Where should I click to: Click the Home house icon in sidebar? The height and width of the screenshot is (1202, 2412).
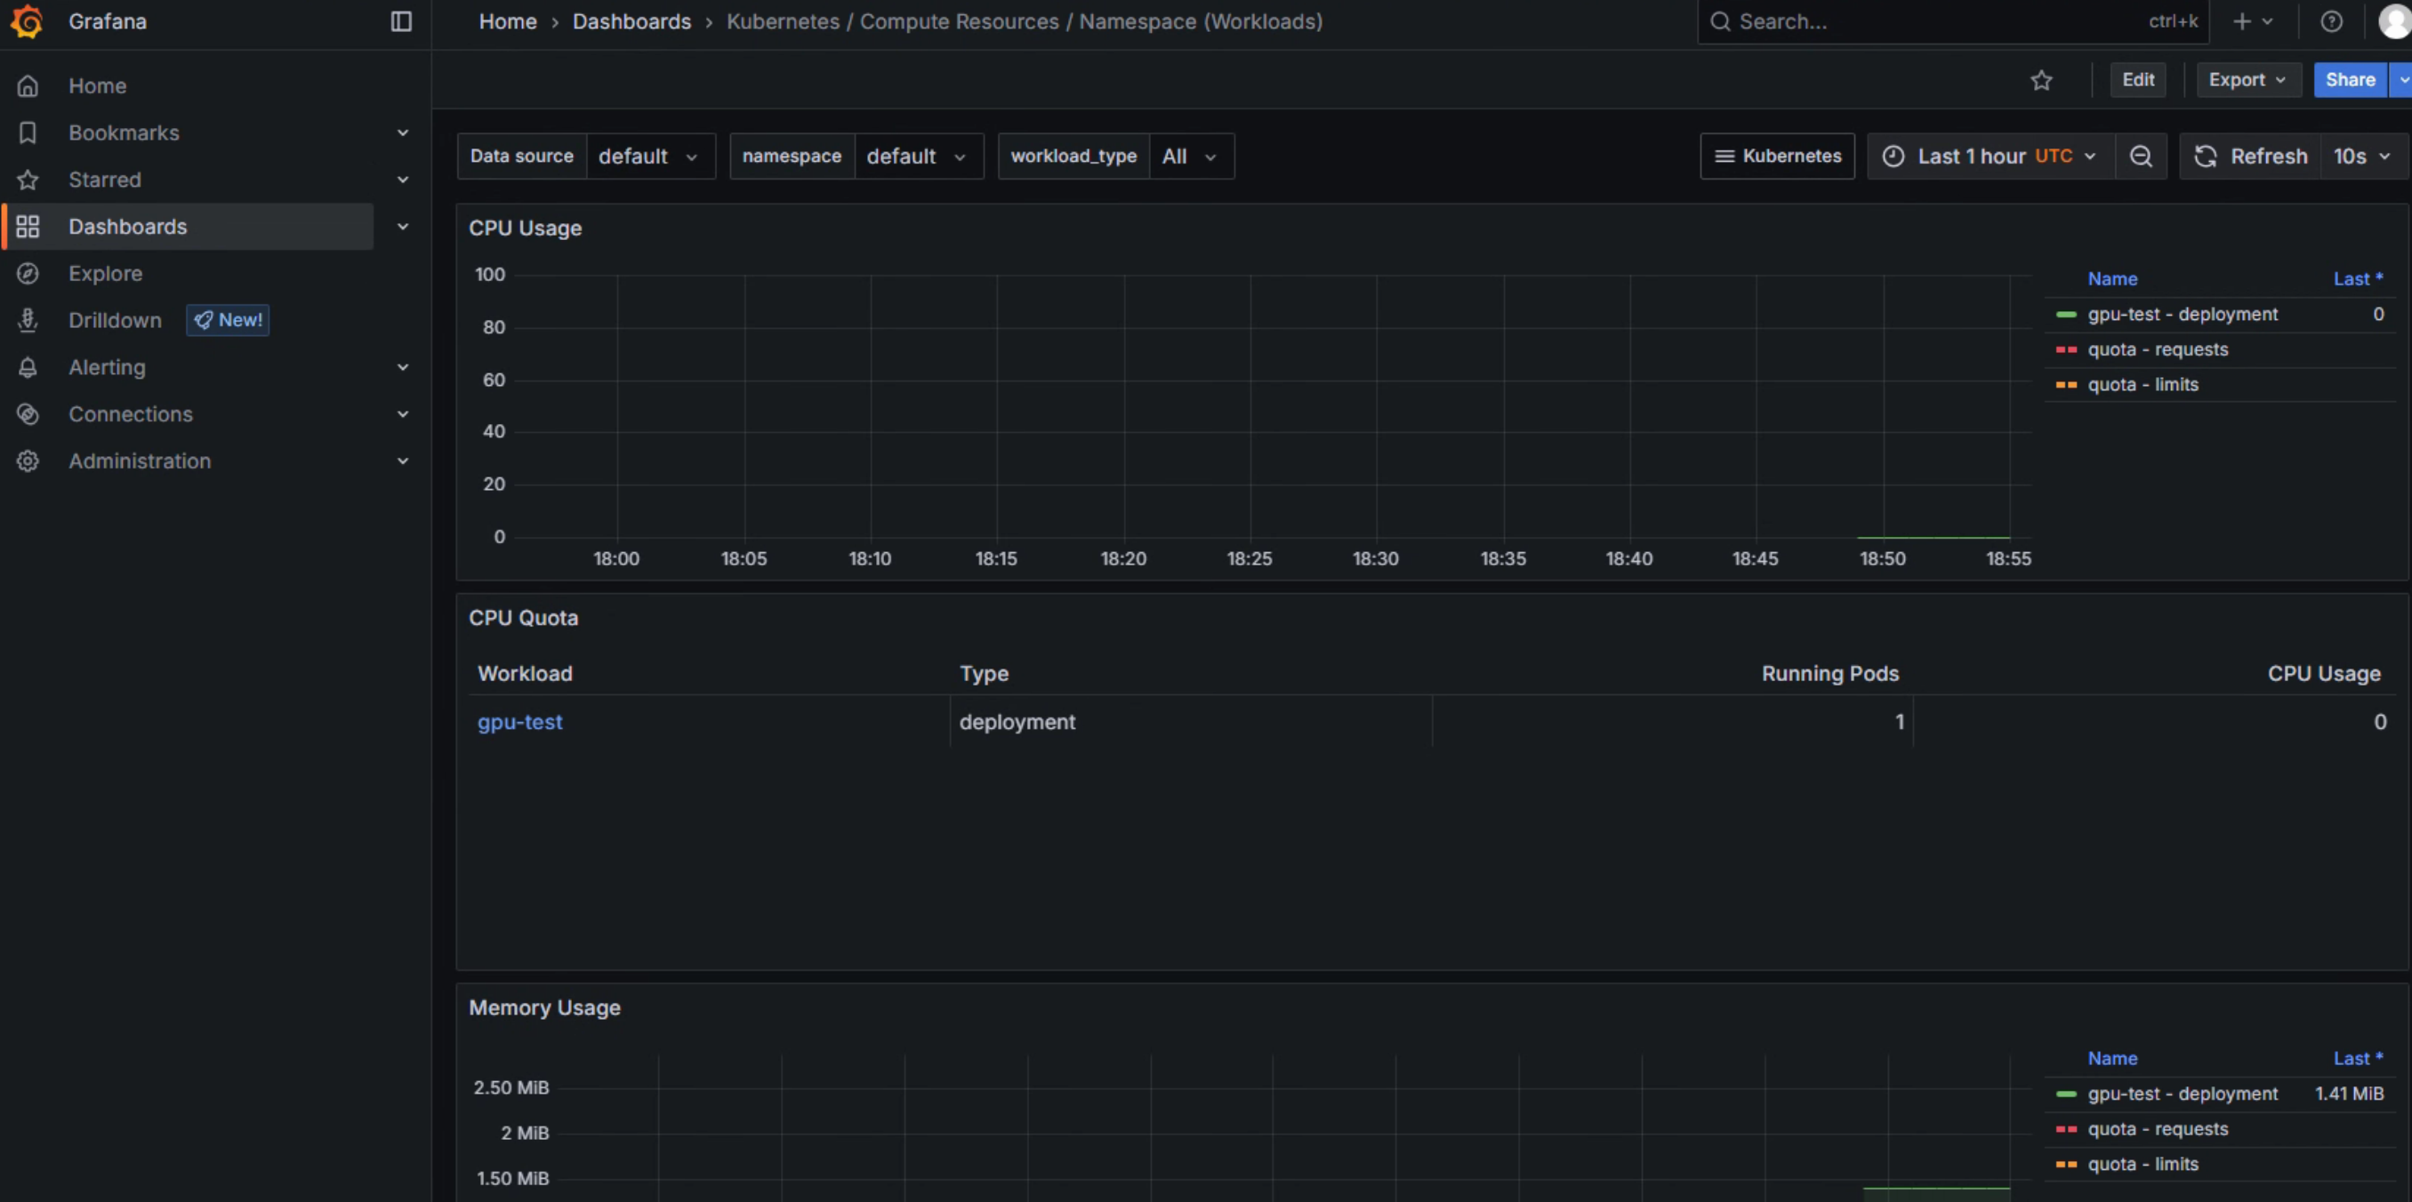pyautogui.click(x=28, y=86)
